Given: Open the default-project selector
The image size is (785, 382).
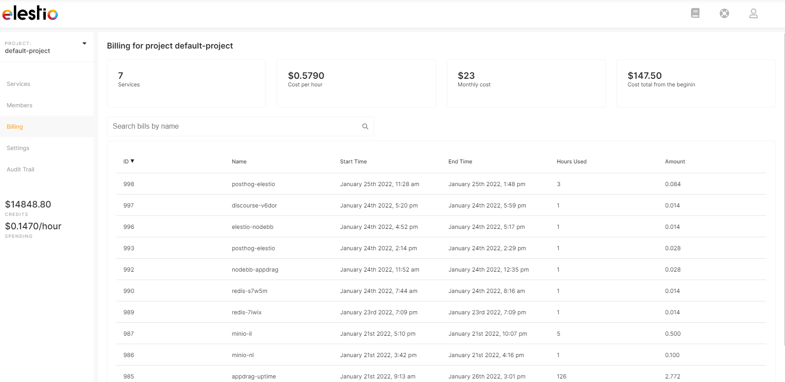Looking at the screenshot, I should pos(28,51).
